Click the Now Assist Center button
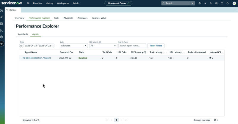Viewport: 238px width, 124px height. click(118, 3)
